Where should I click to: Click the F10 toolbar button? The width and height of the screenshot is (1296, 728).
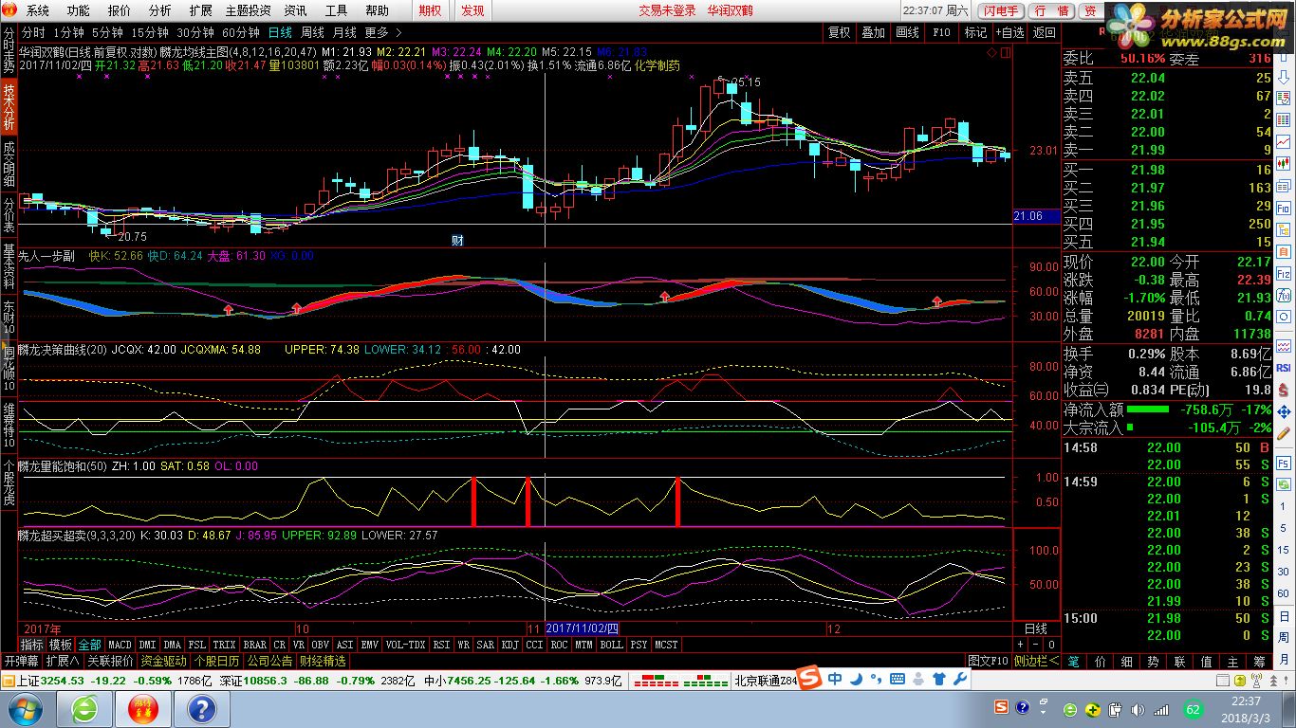click(941, 32)
